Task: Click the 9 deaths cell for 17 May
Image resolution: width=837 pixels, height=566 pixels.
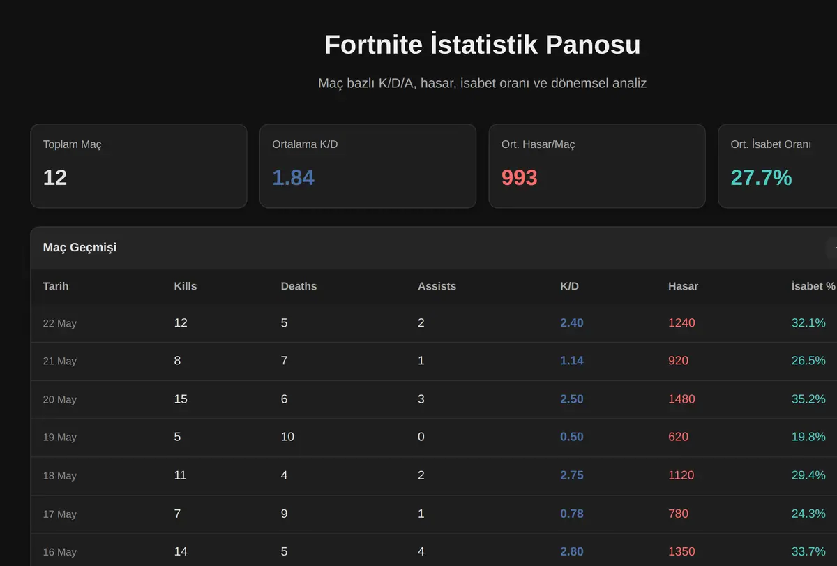Action: coord(285,514)
